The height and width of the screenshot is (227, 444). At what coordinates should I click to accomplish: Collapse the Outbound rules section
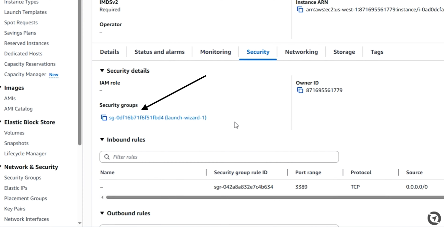(x=102, y=213)
